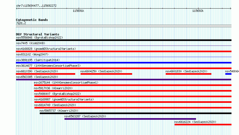The width and height of the screenshot is (239, 135).
Task: Click the chr7:115690477..115692272 coordinates label
Action: click(x=36, y=6)
